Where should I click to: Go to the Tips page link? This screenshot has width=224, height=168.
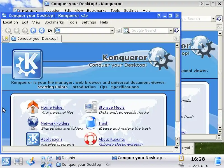click(103, 87)
